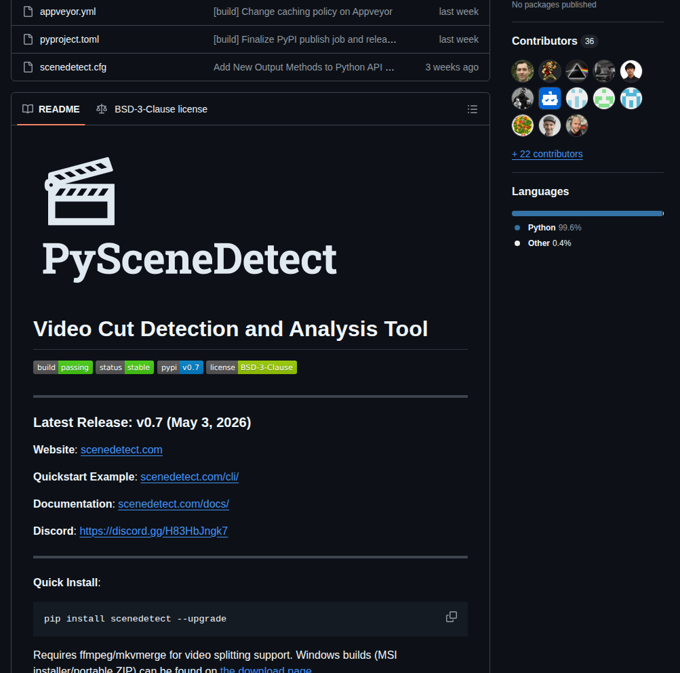Image resolution: width=680 pixels, height=673 pixels.
Task: Open the Contributors heading link
Action: point(544,41)
